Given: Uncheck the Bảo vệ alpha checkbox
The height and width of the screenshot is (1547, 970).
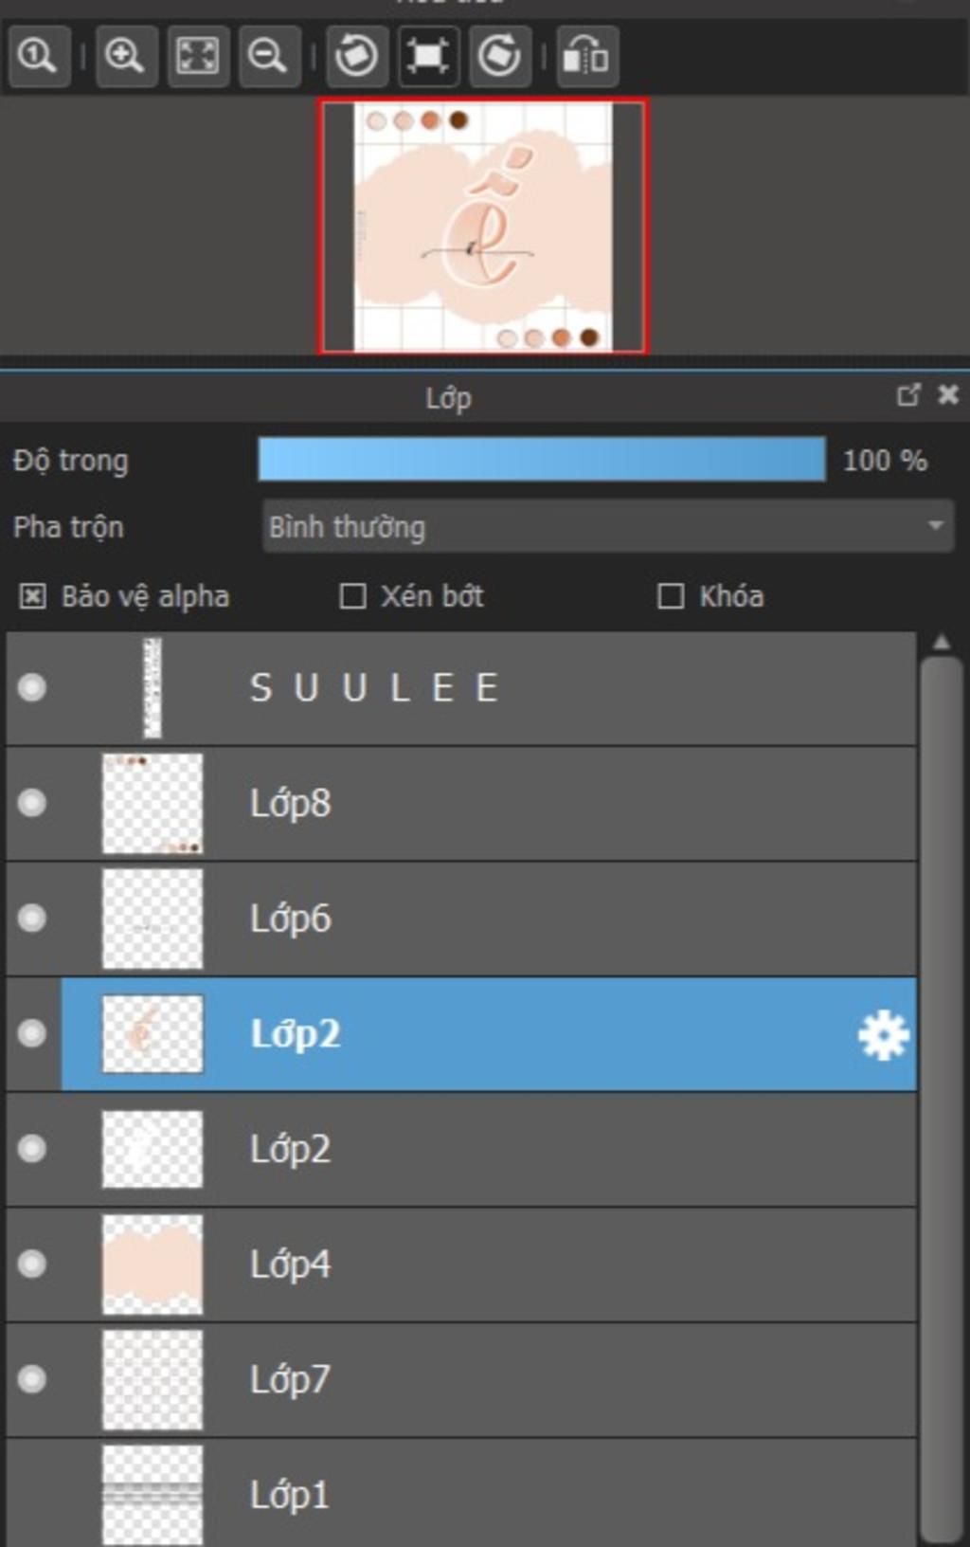Looking at the screenshot, I should point(33,596).
